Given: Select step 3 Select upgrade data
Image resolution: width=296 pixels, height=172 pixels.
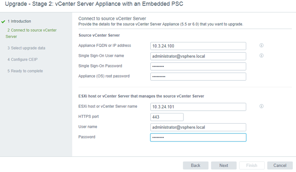Looking at the screenshot, I should pyautogui.click(x=26, y=48).
